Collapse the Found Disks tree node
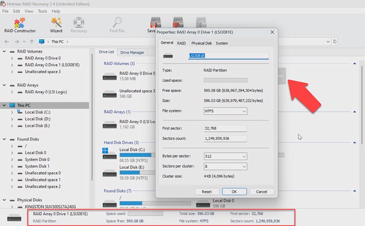365x226 pixels. click(4, 139)
